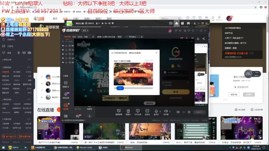Toggle visibility eye of the first source layer
The image size is (269, 151).
pos(63,46)
